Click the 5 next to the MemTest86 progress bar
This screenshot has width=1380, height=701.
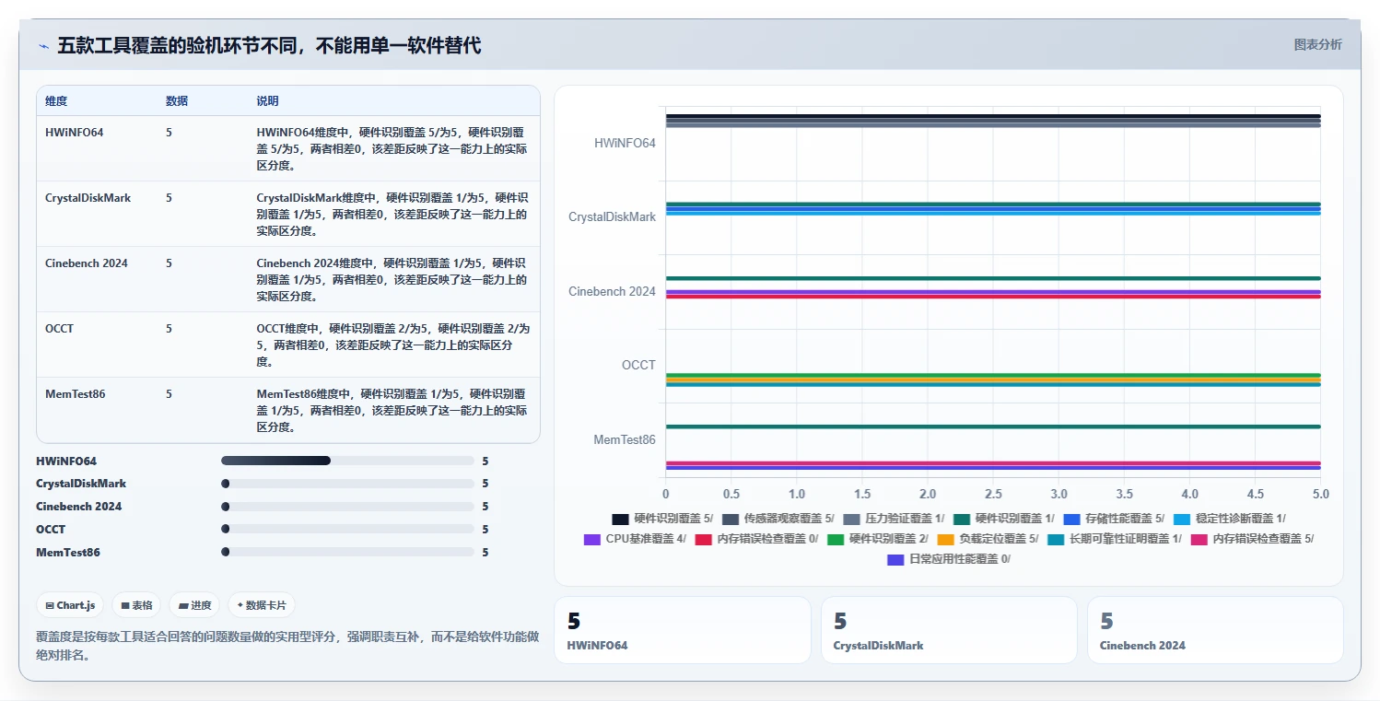tap(485, 553)
